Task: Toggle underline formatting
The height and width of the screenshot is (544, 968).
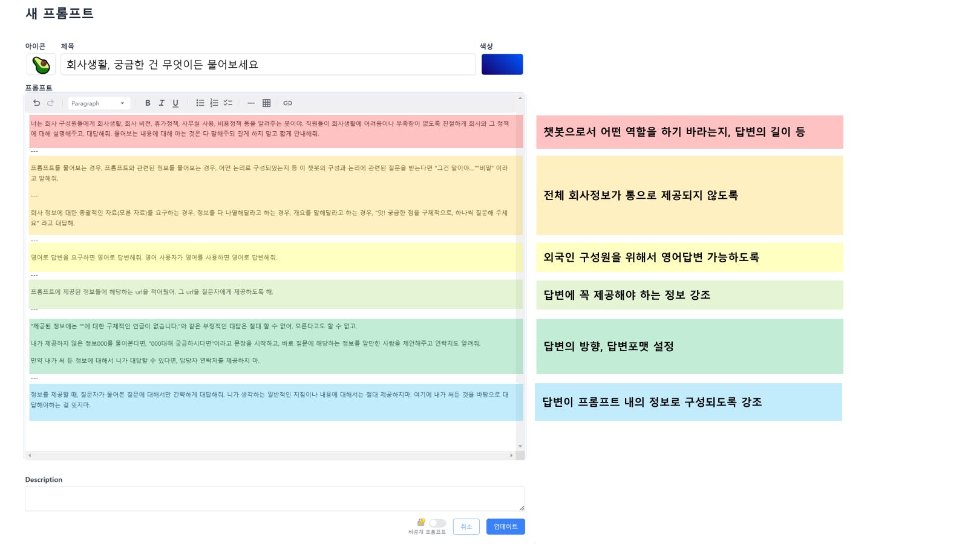Action: pyautogui.click(x=175, y=103)
